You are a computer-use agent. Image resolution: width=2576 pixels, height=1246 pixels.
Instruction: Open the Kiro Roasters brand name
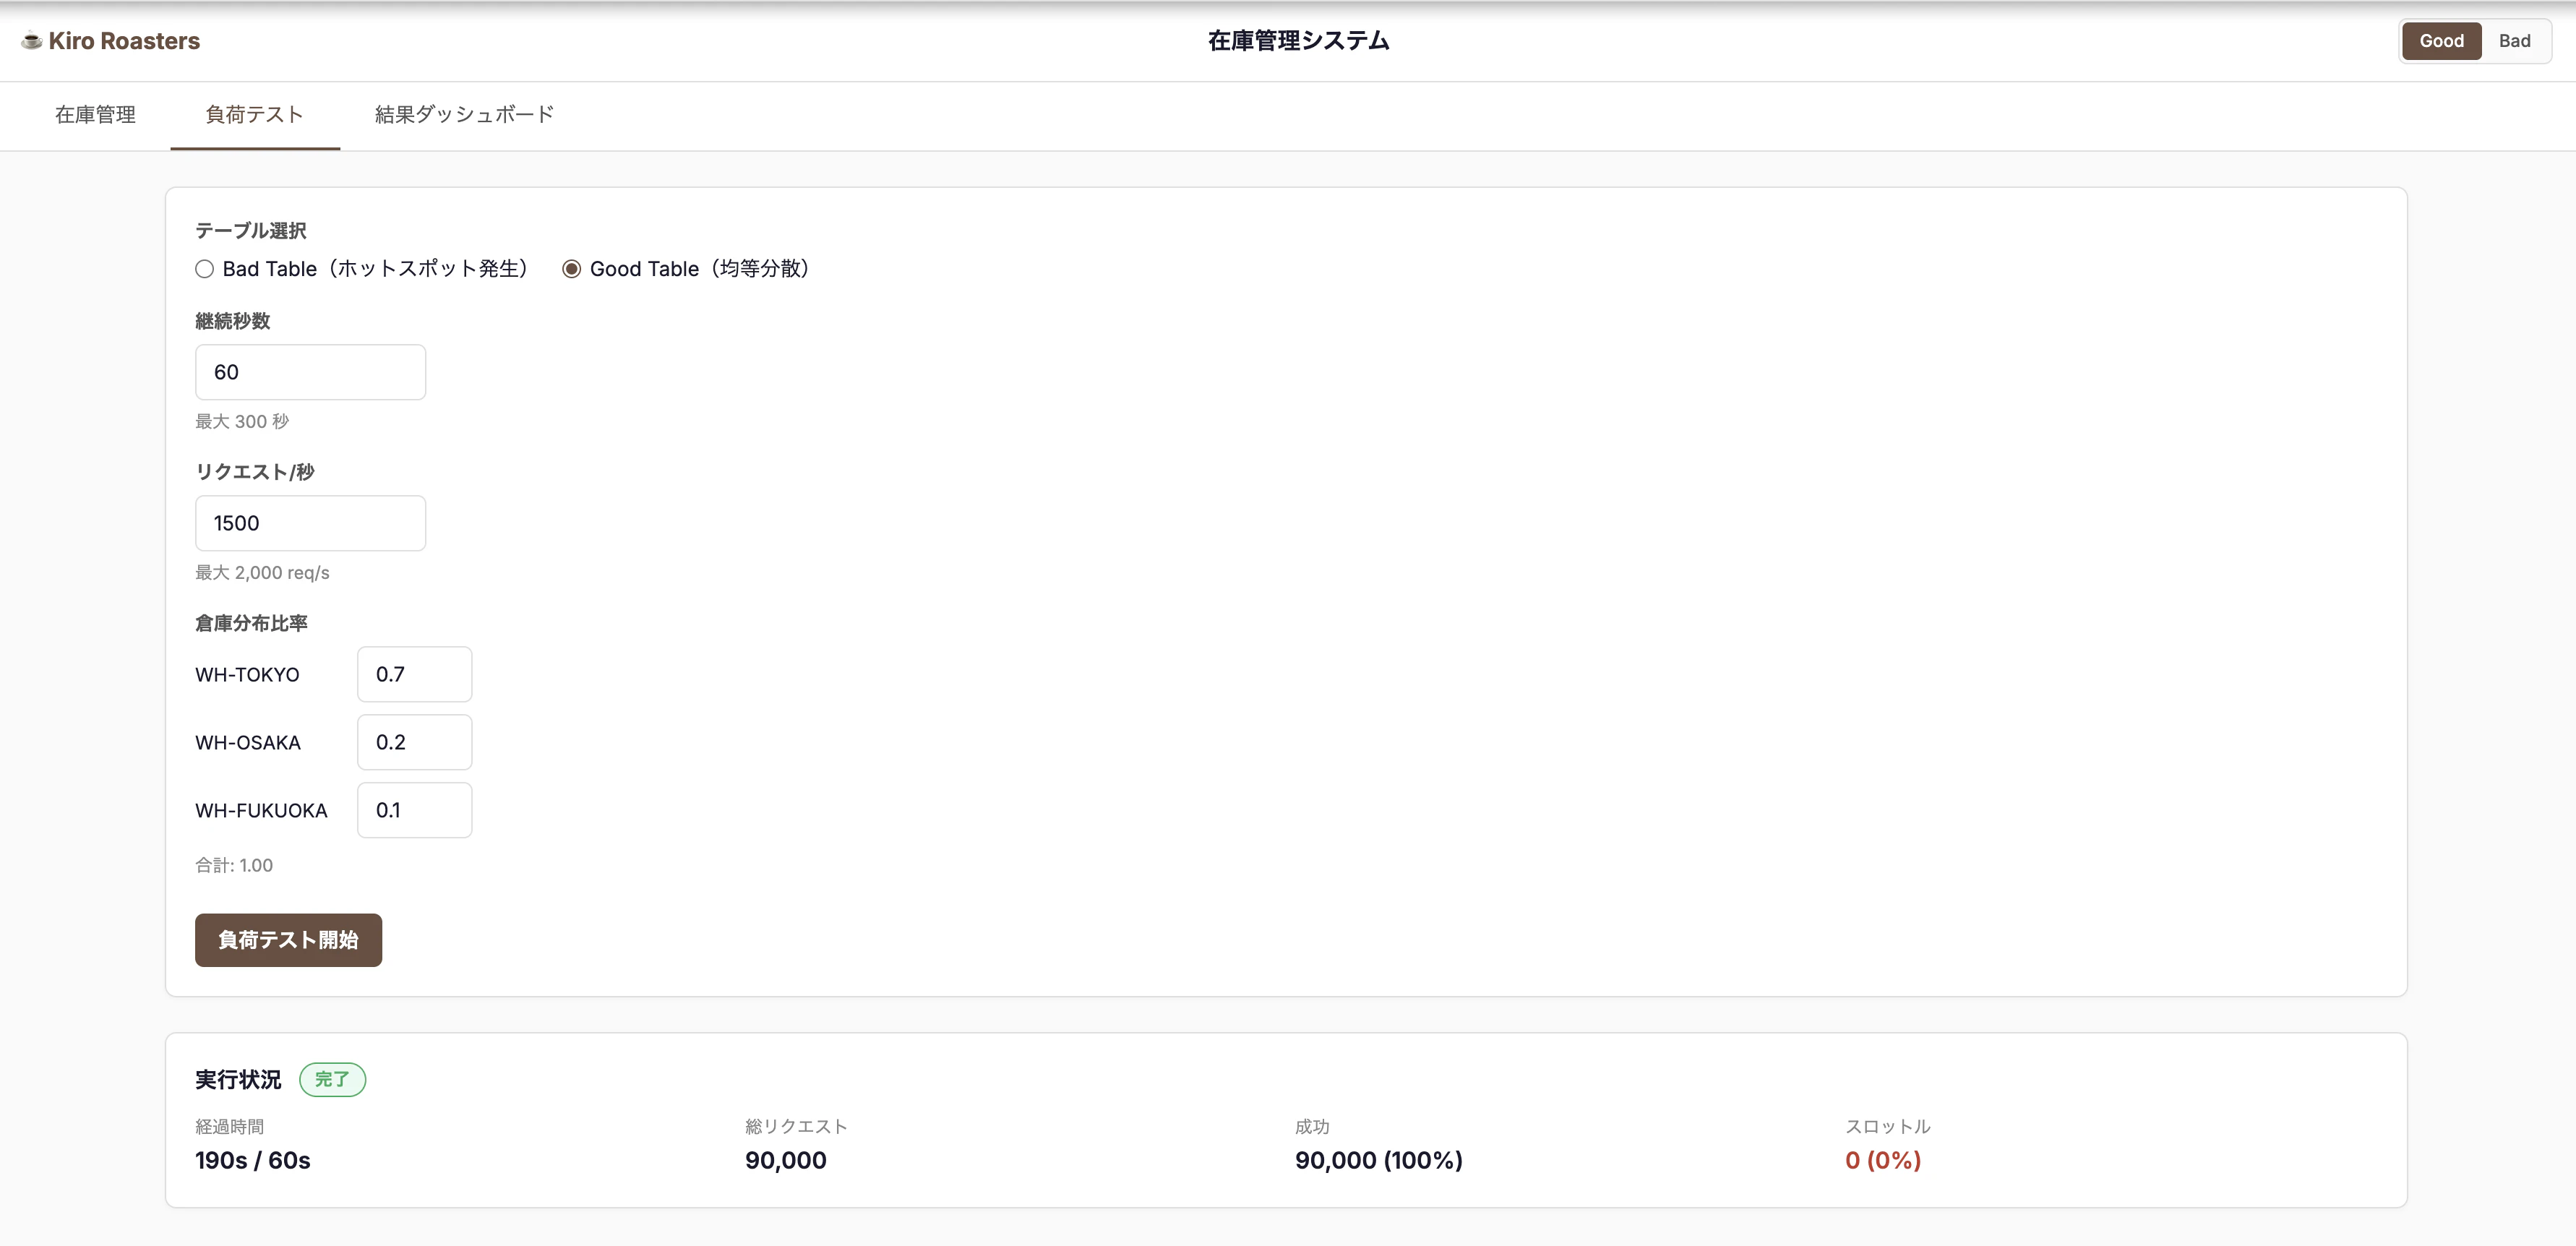pos(124,41)
